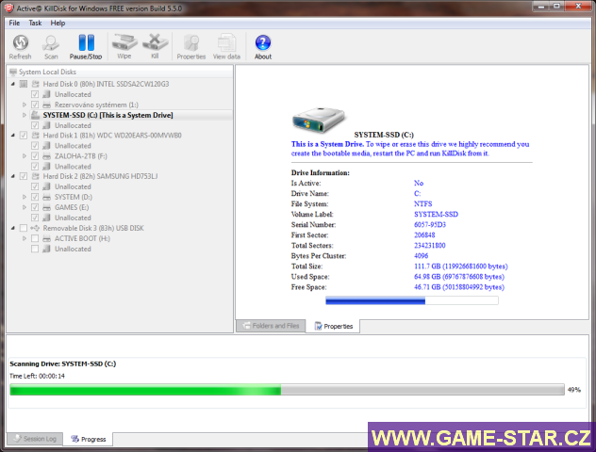596x452 pixels.
Task: Select Hard Disk 1 WDC WD20EARS row
Action: (112, 135)
